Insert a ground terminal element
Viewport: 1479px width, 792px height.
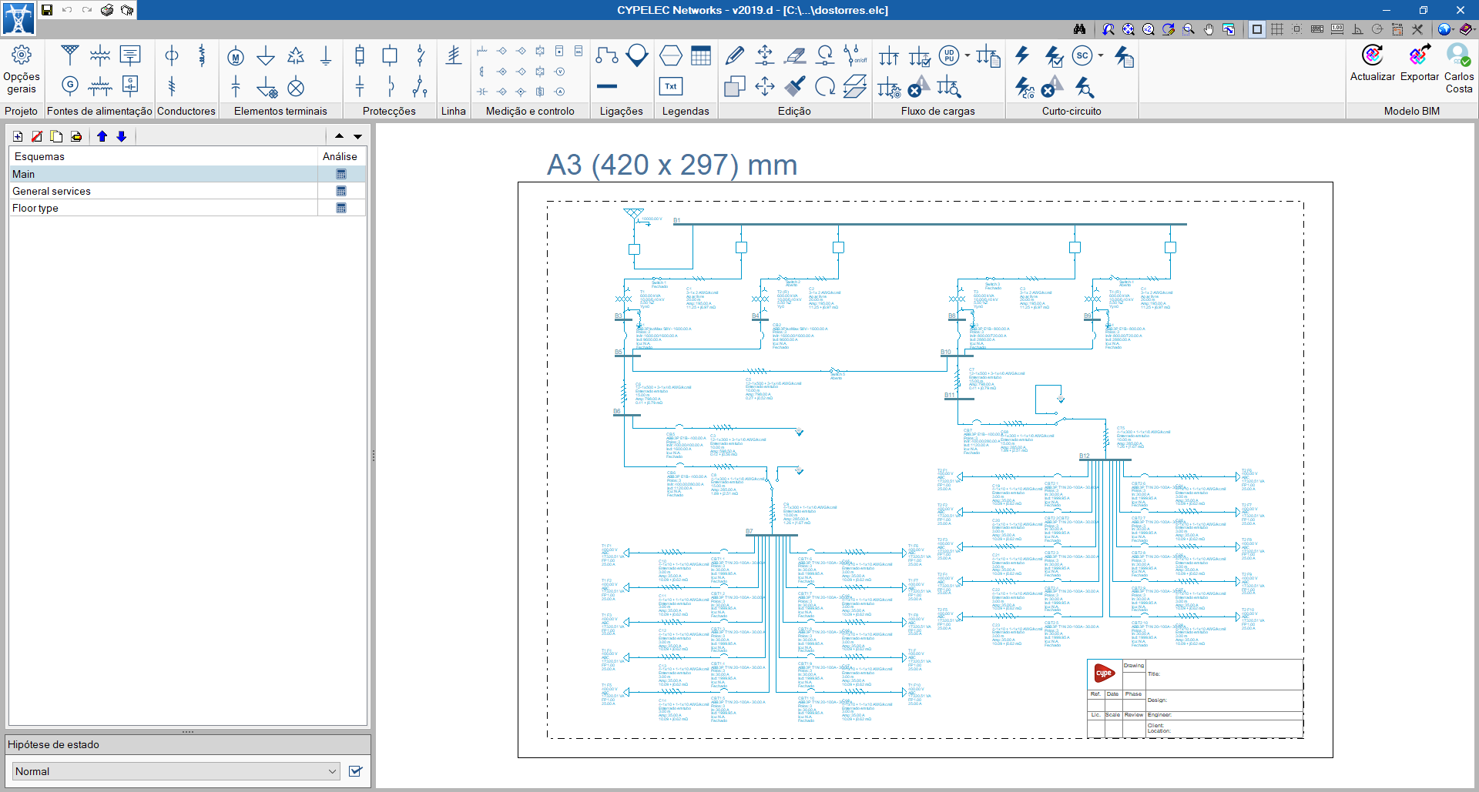[326, 56]
